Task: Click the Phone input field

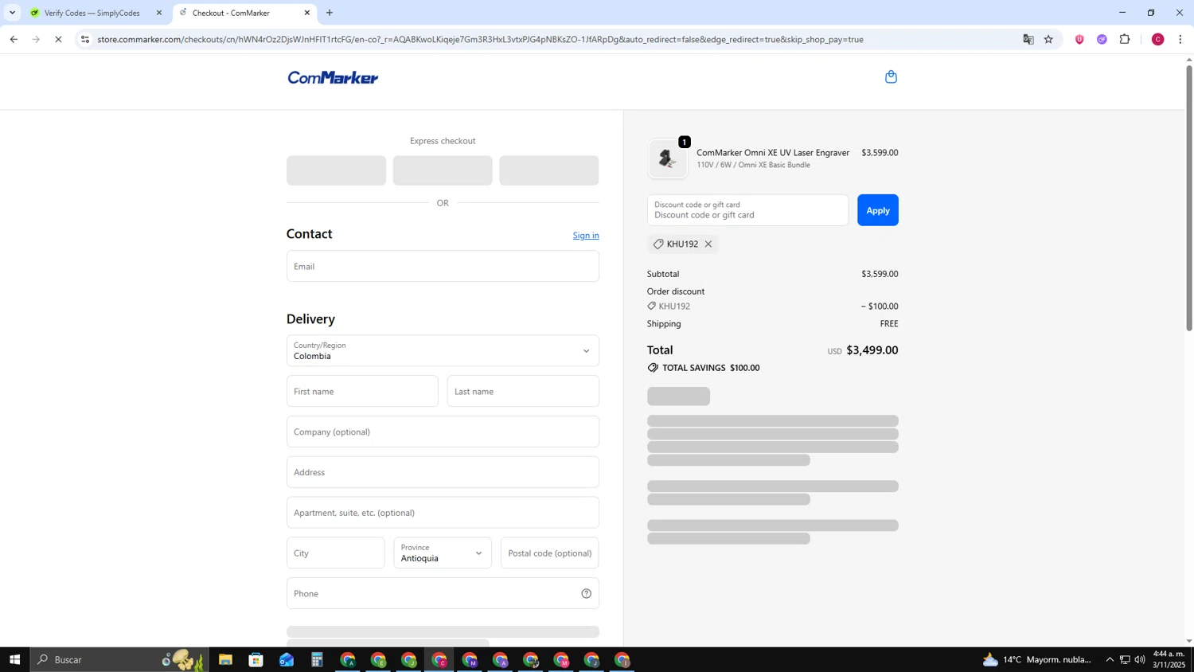Action: (x=443, y=593)
